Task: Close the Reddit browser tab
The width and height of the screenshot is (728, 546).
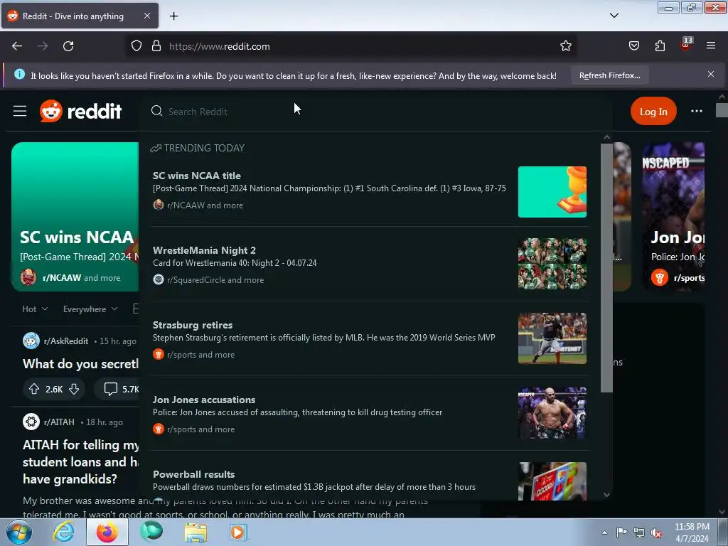Action: (x=146, y=16)
